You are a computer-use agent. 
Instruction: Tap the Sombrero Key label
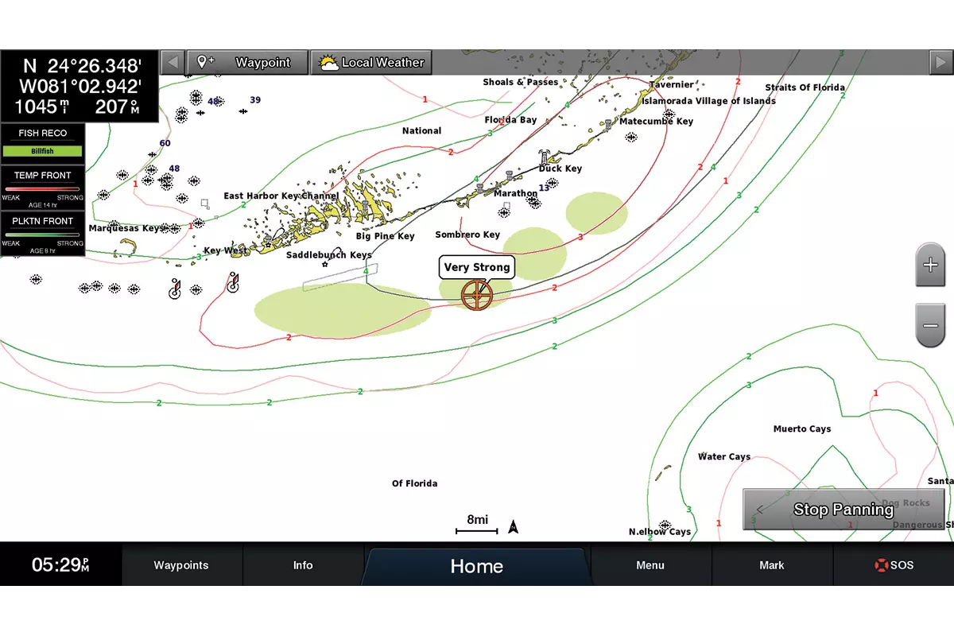click(467, 235)
